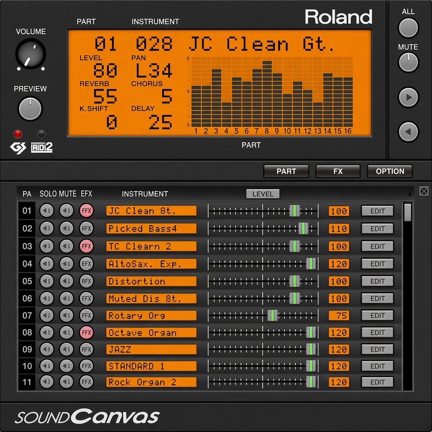Solo part 03
The height and width of the screenshot is (432, 432).
tap(47, 246)
